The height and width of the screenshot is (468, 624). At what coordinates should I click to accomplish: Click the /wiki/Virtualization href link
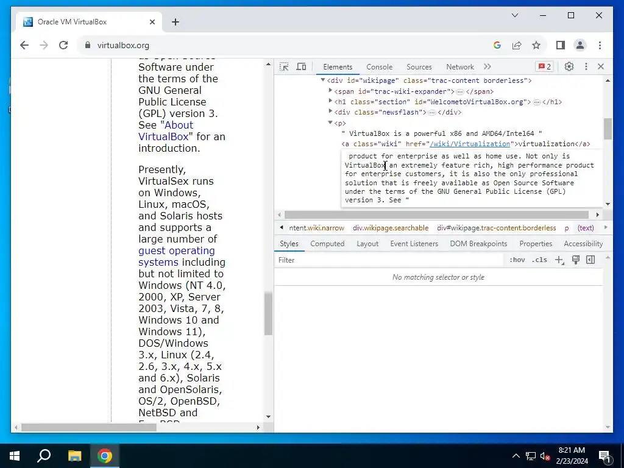[x=470, y=144]
